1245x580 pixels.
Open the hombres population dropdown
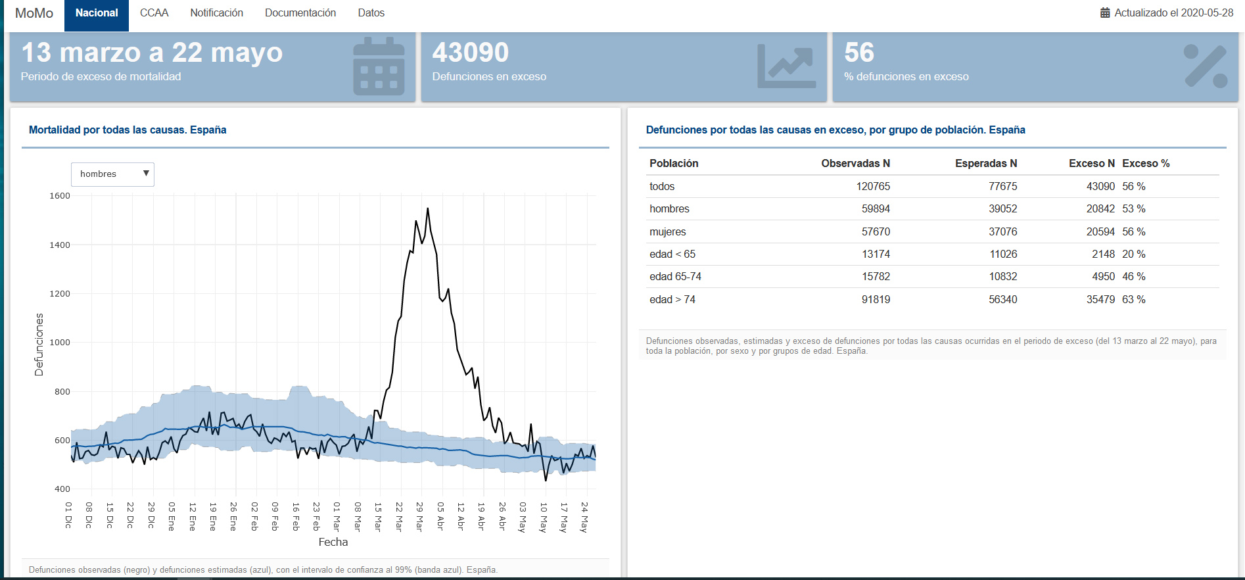tap(112, 174)
